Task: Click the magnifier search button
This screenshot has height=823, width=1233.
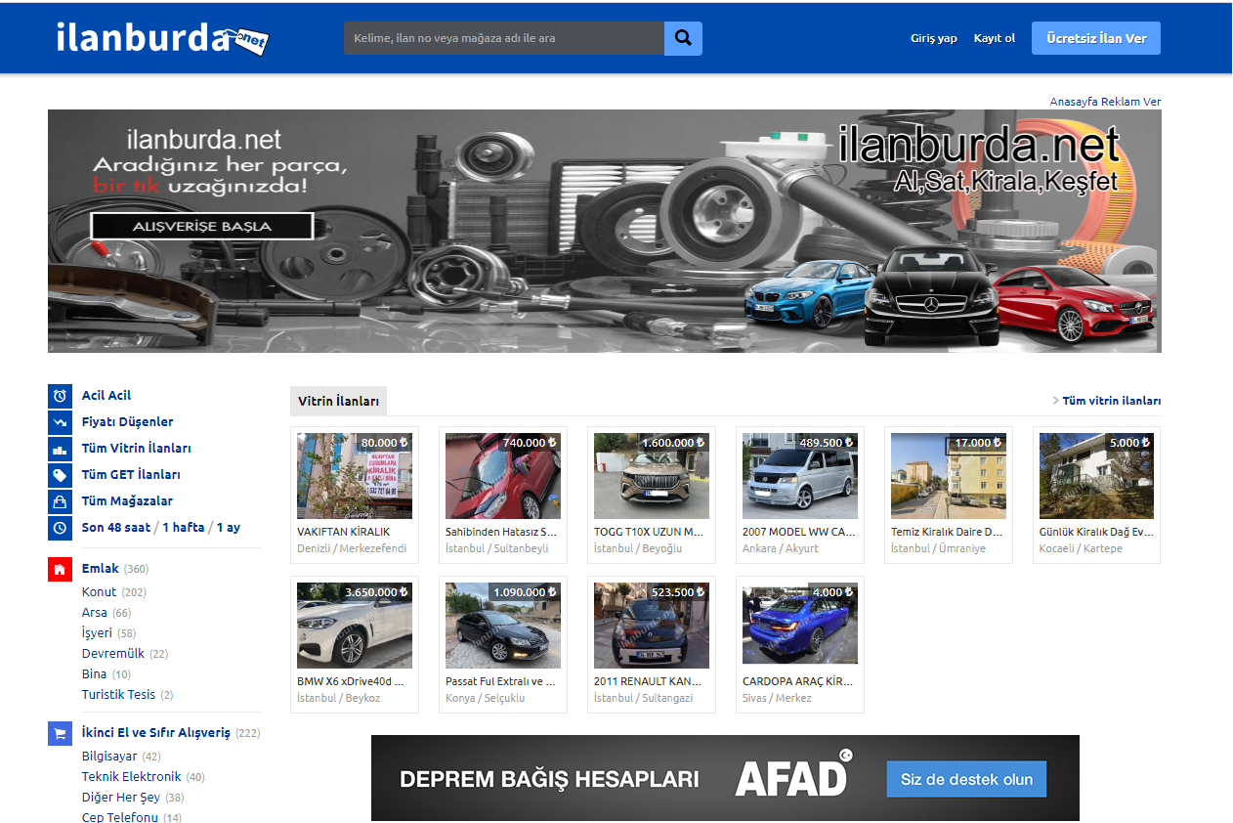Action: tap(683, 38)
